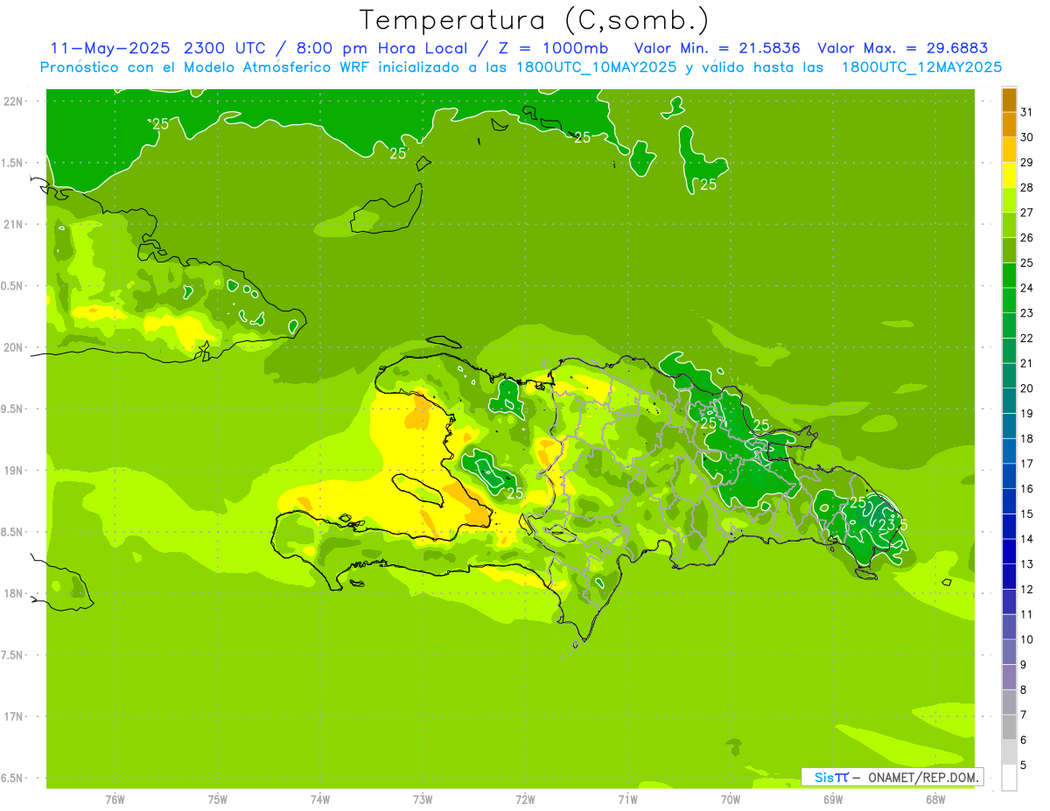The image size is (1050, 811).
Task: Pick the blue legend swatch between 15 and 16
Action: point(1009,501)
